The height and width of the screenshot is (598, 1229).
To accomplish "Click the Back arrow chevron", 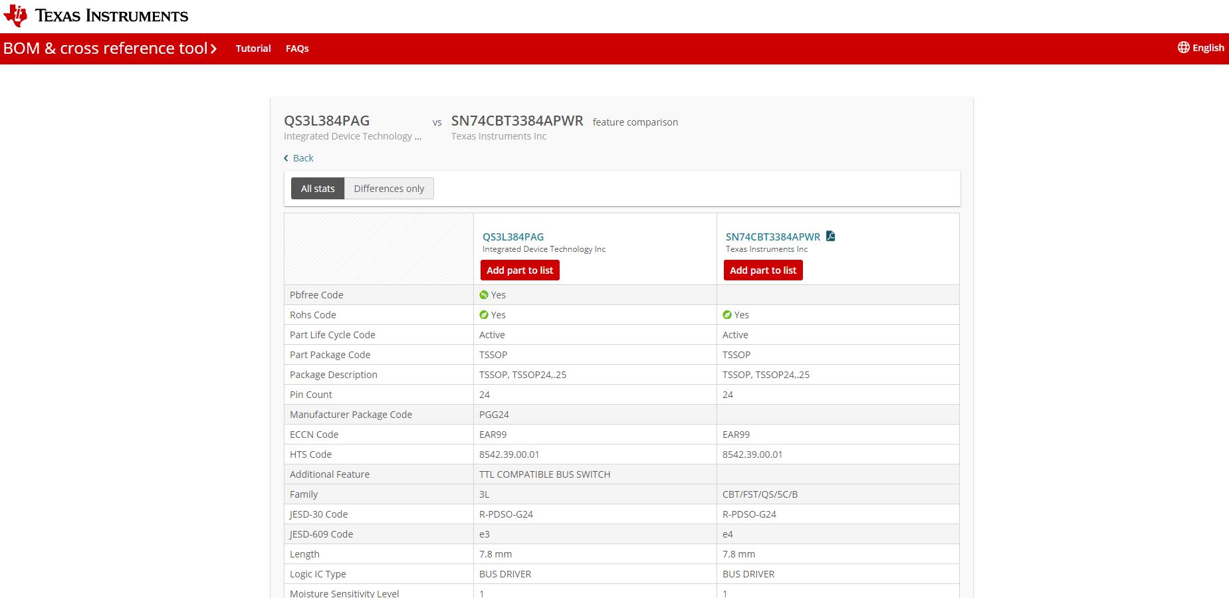I will coord(286,158).
